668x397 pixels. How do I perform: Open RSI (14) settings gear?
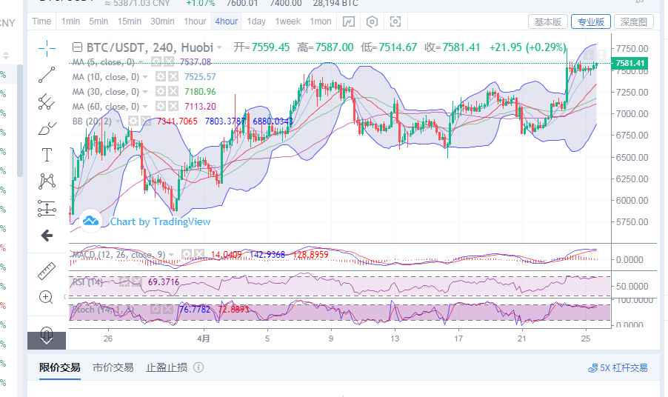(x=124, y=281)
